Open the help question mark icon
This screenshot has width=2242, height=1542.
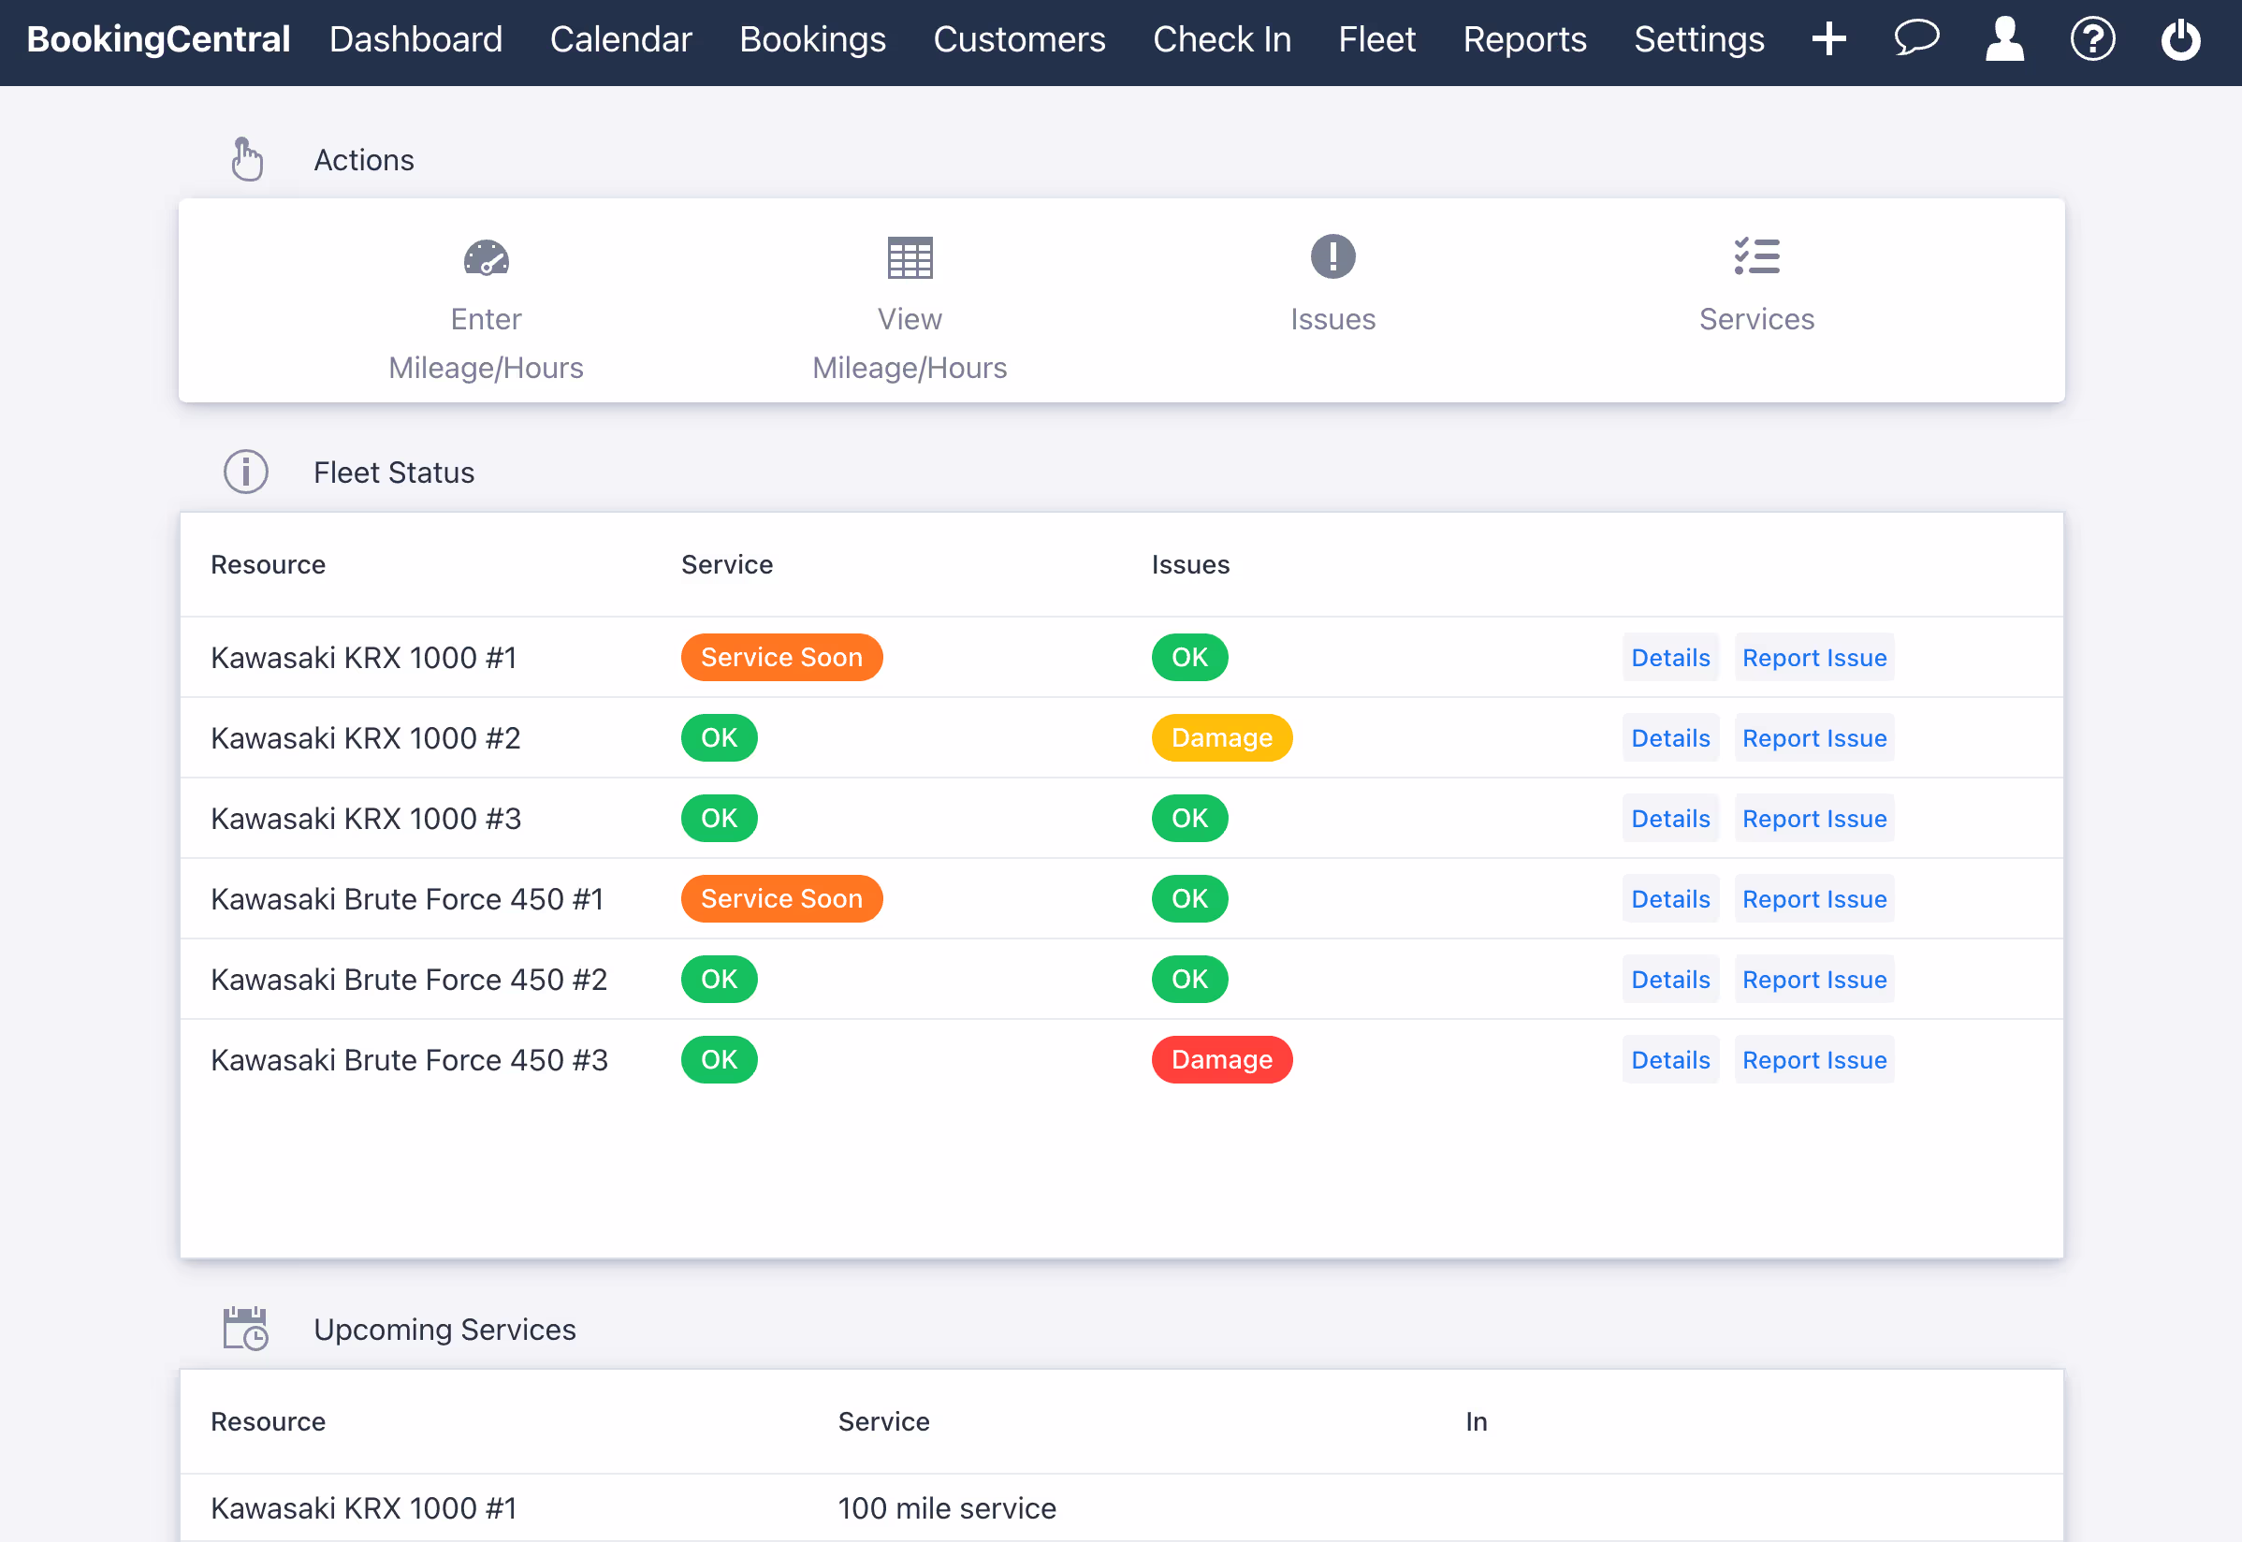pos(2092,38)
